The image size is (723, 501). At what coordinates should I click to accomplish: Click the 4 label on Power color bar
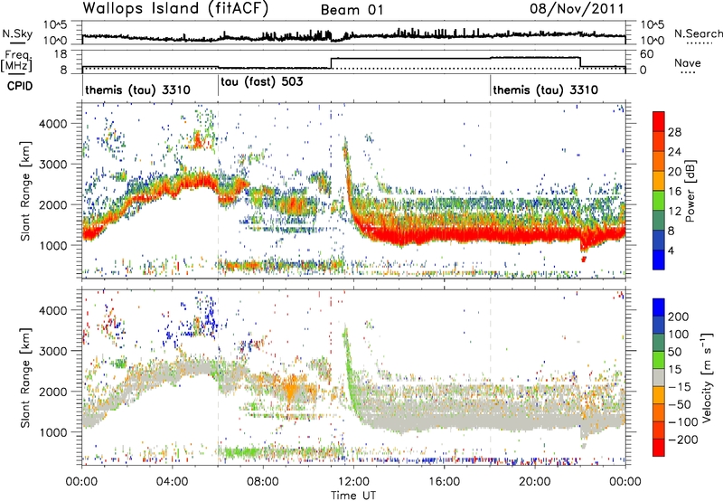pyautogui.click(x=671, y=250)
